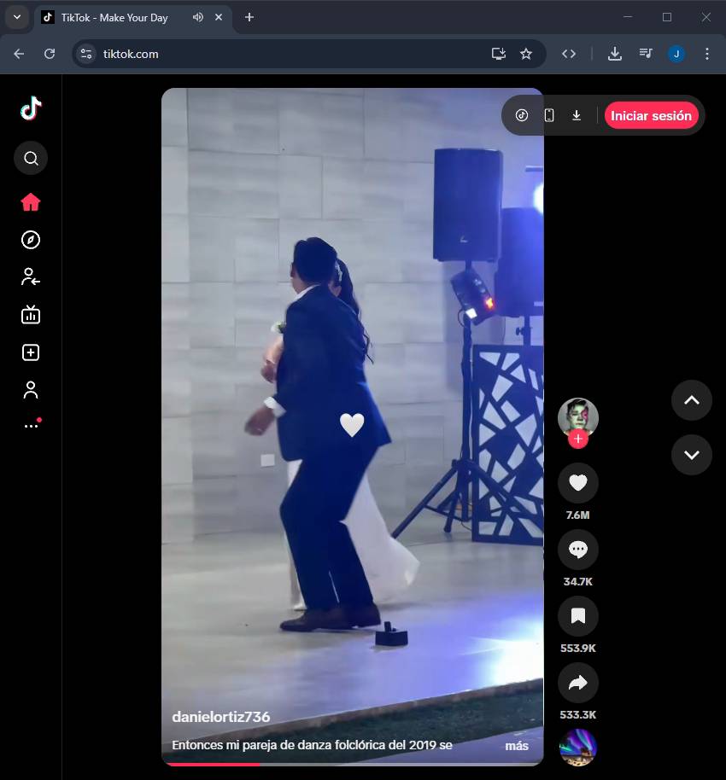
Task: Click the Upload plus icon
Action: (x=31, y=352)
